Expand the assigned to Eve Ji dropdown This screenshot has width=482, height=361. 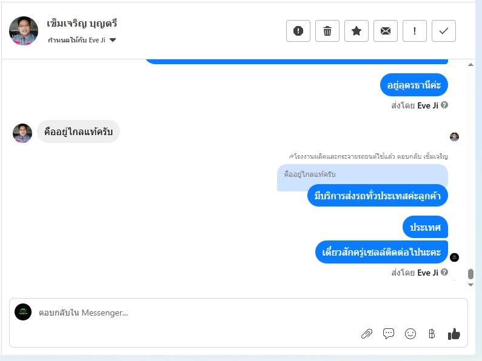tap(113, 40)
